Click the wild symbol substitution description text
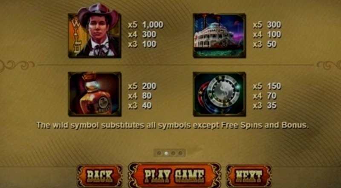 pos(173,125)
